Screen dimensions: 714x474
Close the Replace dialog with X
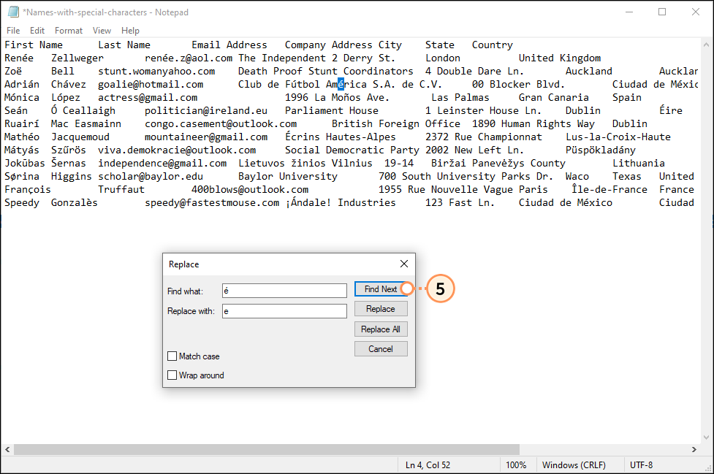(x=404, y=264)
